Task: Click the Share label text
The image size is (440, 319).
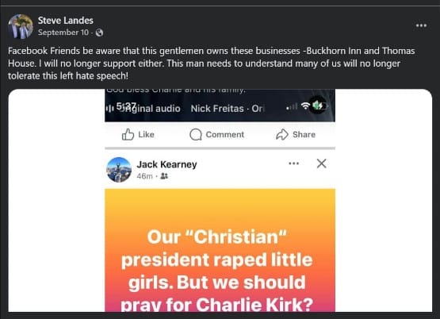Action: pyautogui.click(x=304, y=135)
